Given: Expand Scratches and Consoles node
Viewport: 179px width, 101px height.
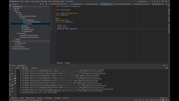Looking at the screenshot, I should tap(12, 49).
